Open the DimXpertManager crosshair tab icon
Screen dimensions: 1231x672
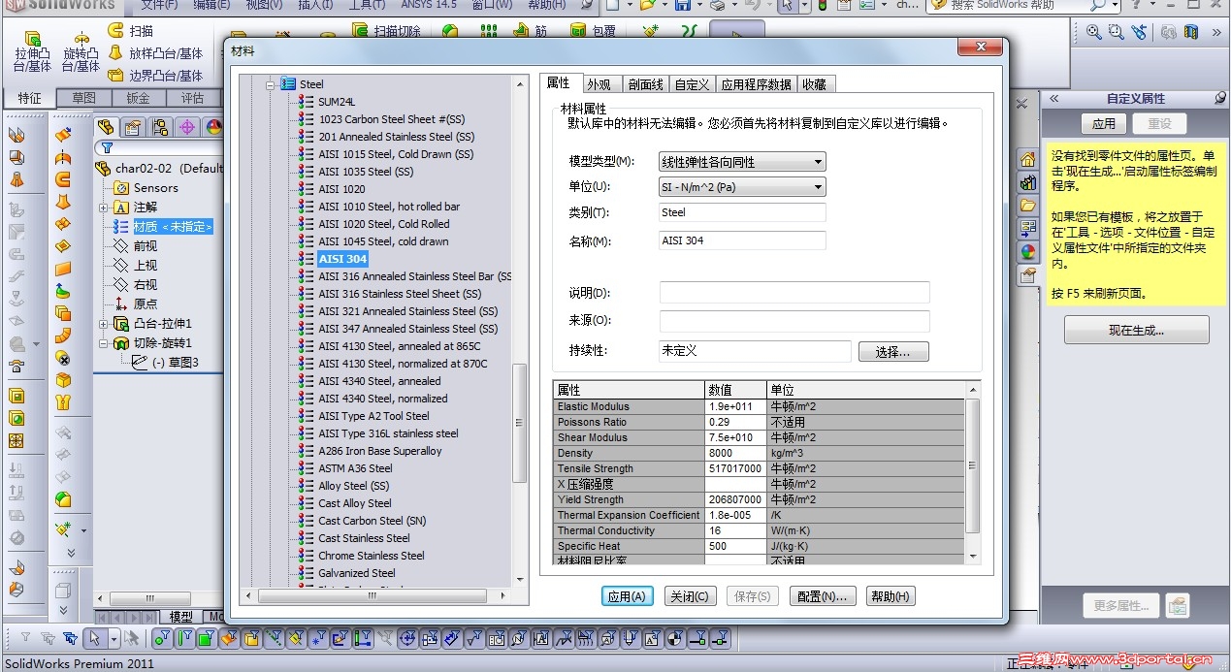pos(187,127)
